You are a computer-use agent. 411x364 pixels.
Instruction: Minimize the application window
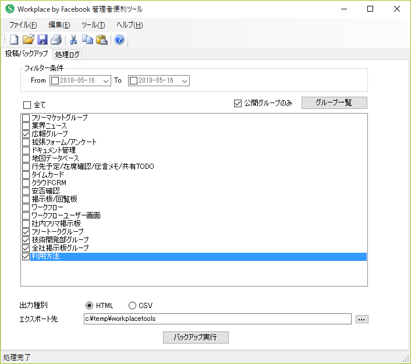click(x=344, y=9)
